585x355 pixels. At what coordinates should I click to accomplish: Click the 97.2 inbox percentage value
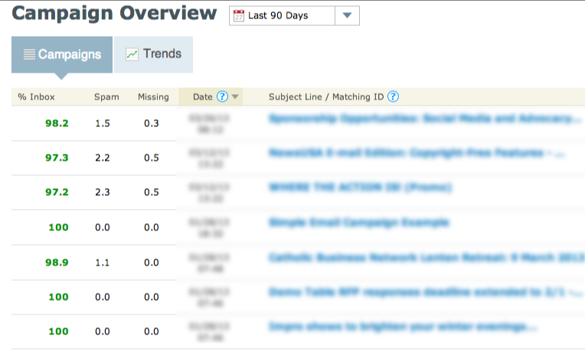pos(57,192)
